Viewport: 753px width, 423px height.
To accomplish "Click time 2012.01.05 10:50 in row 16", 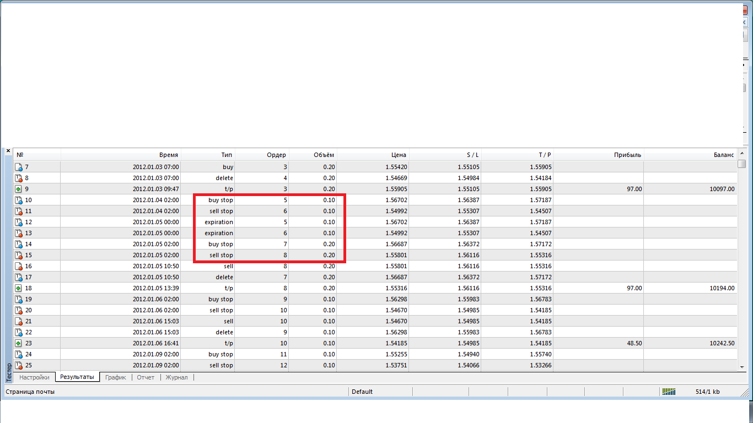I will (155, 266).
